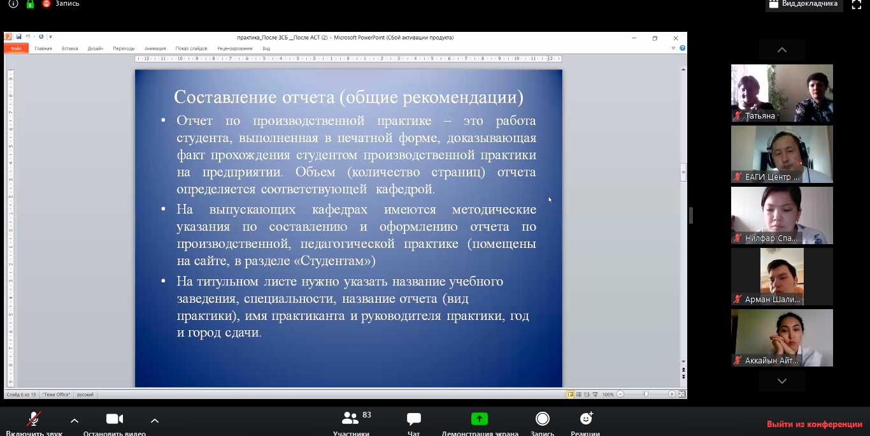Leave meeting via Выйти из конференции
Screen dimensions: 870x436
(814, 425)
